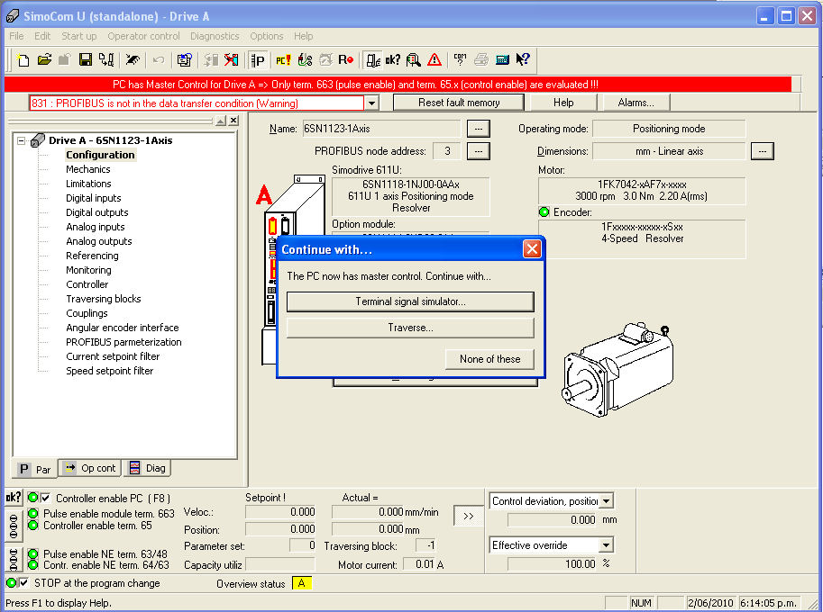Viewport: 823px width, 612px height.
Task: Select Traversing blocks in the tree
Action: [103, 299]
